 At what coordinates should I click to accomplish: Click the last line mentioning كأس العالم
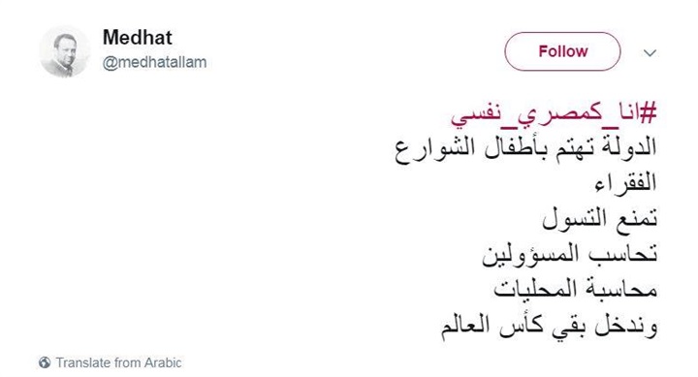tap(549, 327)
